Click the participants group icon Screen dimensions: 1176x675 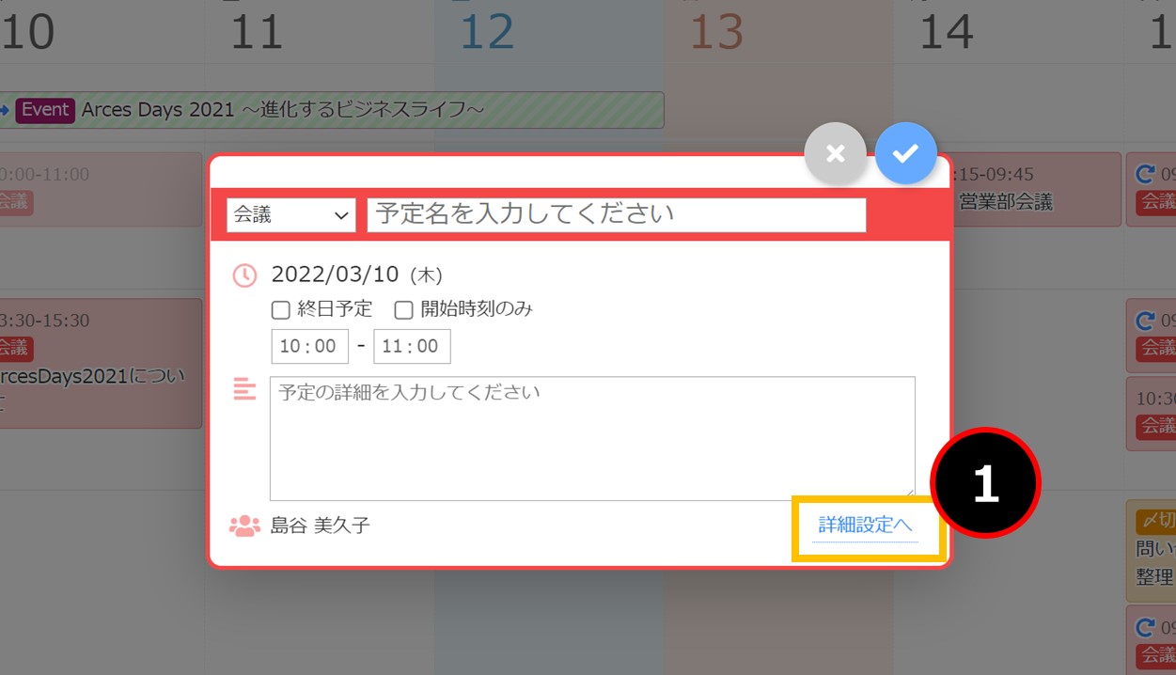tap(244, 526)
